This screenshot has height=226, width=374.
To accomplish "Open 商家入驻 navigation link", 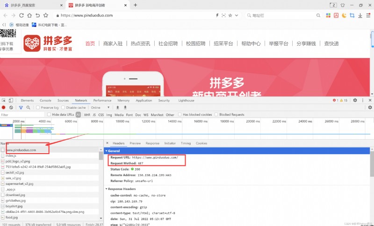I will pos(113,43).
